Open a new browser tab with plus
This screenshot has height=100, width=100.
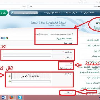[x=80, y=2]
